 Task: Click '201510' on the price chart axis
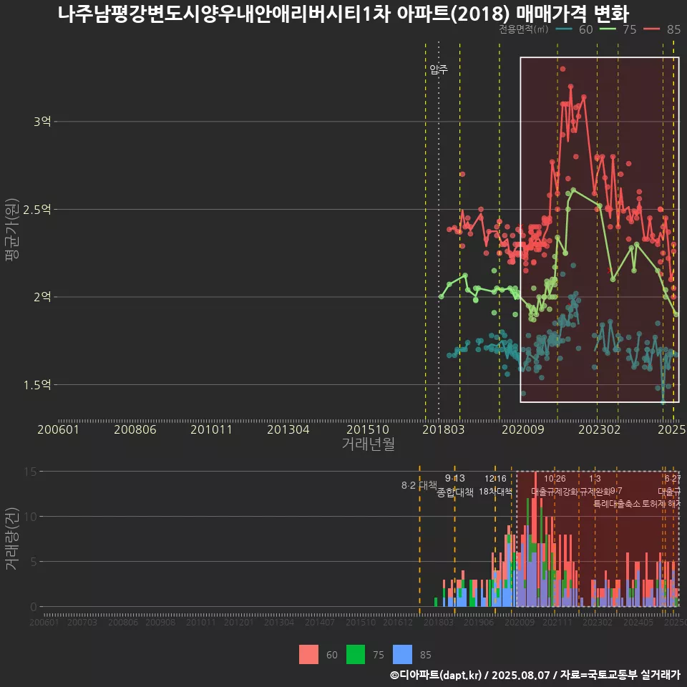click(368, 429)
